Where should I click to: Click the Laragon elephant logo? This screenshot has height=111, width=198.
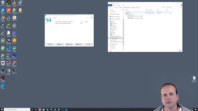tap(48, 20)
